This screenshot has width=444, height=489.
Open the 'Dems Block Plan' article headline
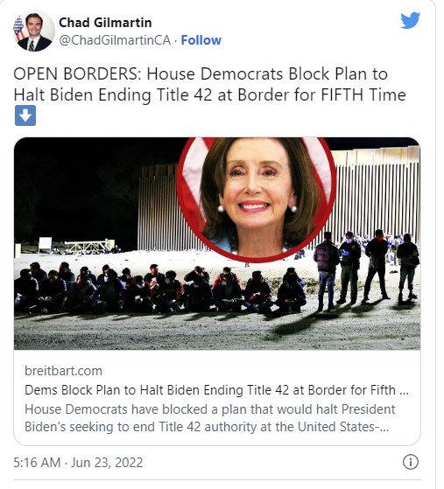[216, 390]
